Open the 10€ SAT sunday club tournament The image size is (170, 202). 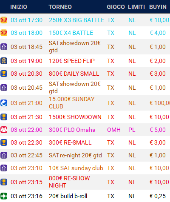coord(76,168)
